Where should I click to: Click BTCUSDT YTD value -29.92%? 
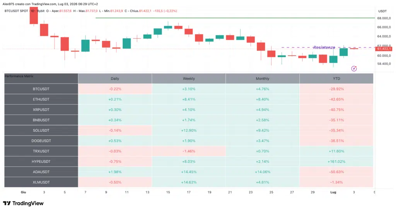pyautogui.click(x=336, y=89)
